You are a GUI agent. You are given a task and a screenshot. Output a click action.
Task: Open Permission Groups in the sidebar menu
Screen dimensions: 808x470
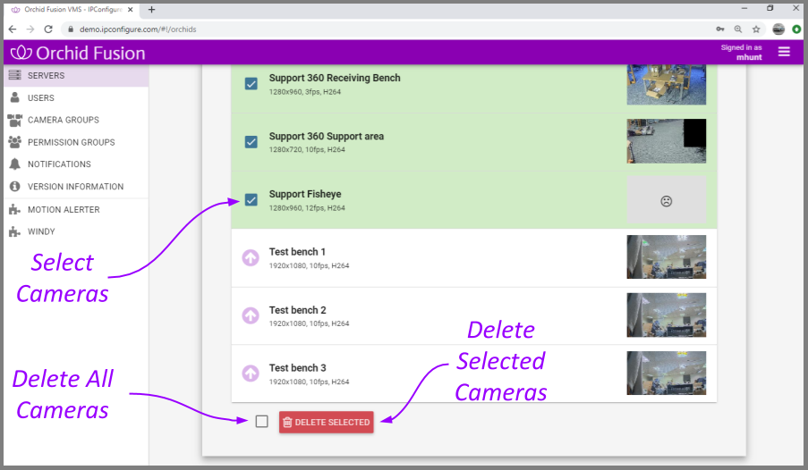coord(76,142)
